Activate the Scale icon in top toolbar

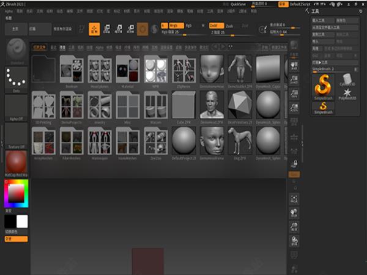[x=119, y=29]
